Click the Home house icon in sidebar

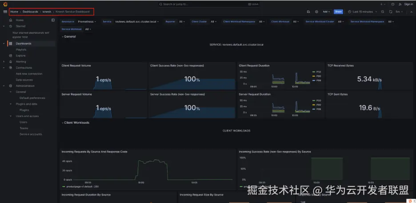[11, 20]
